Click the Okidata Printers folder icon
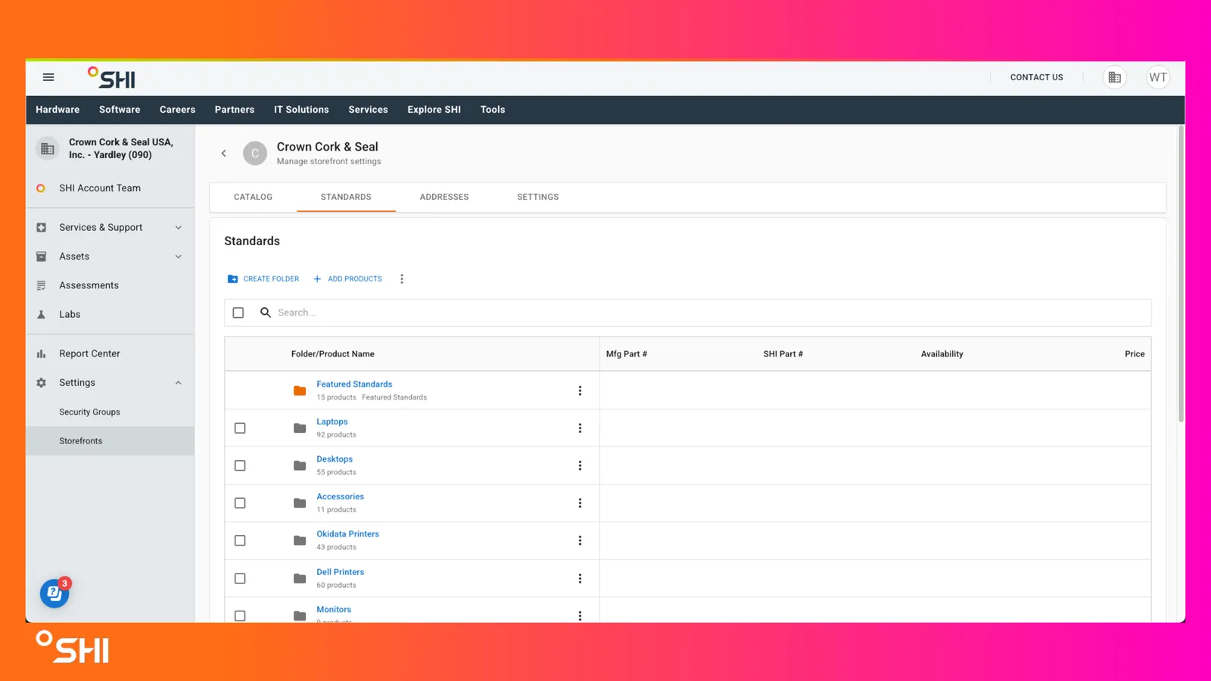 [300, 540]
